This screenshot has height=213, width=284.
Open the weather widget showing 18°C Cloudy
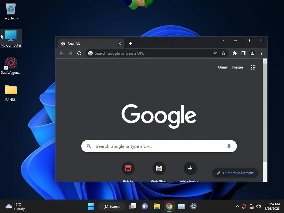[15, 206]
